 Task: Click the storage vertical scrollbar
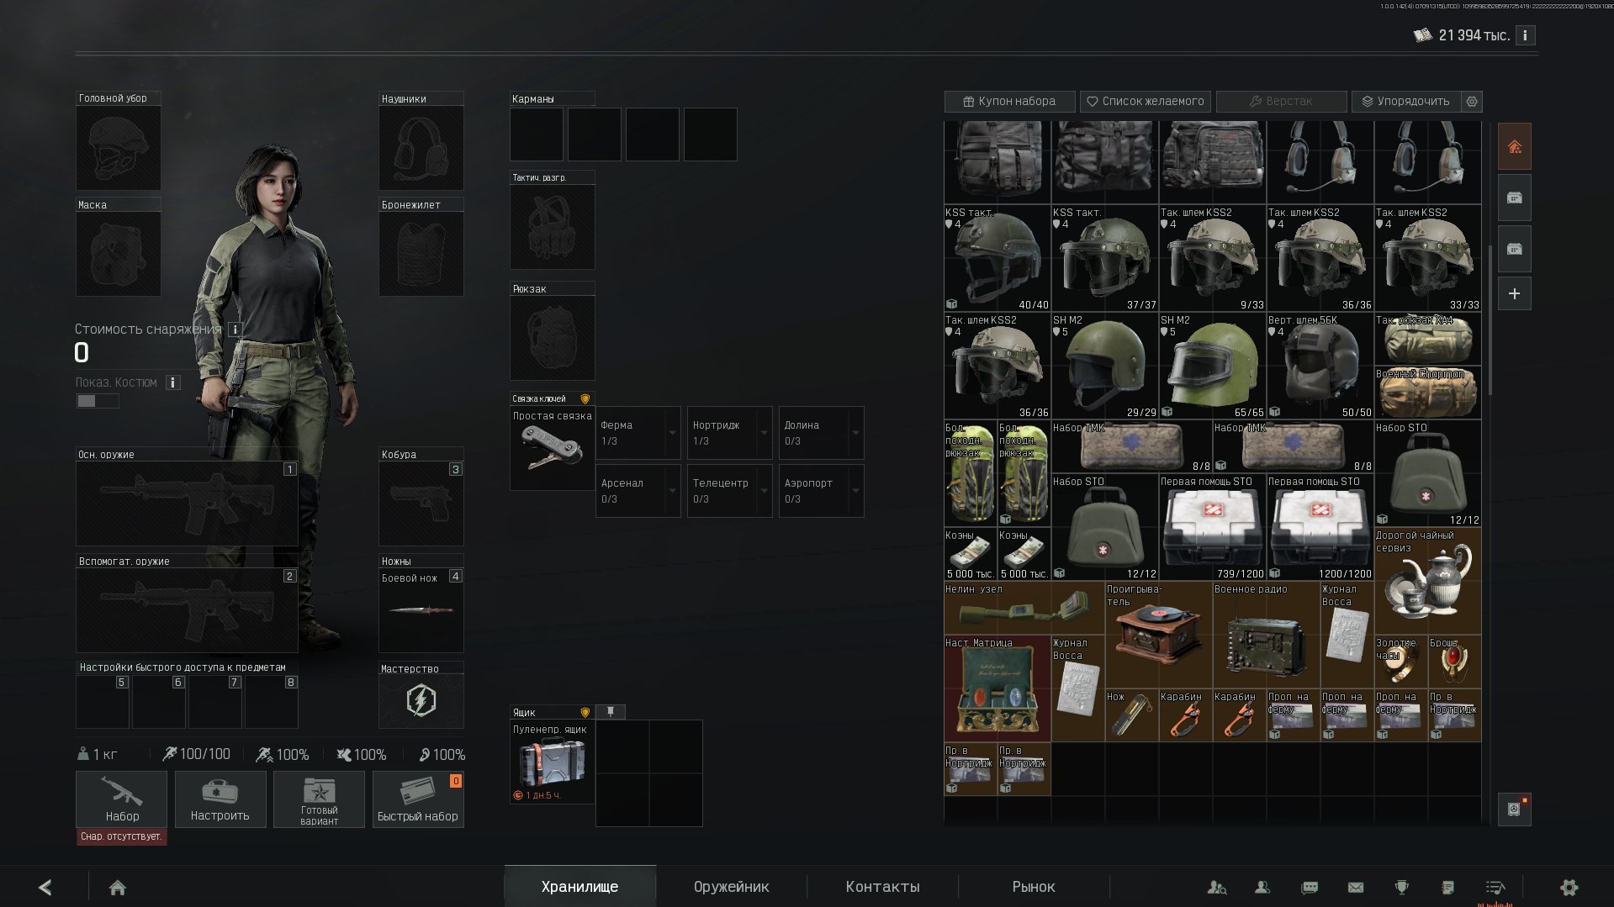pyautogui.click(x=1490, y=319)
